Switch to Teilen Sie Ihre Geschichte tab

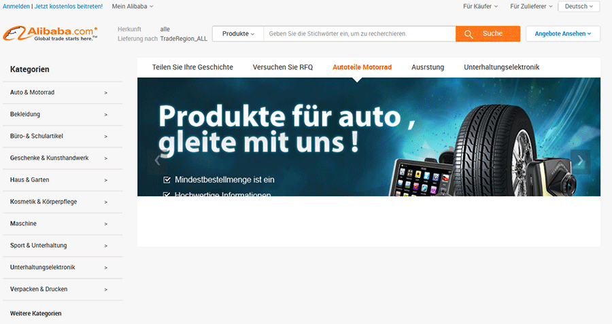click(x=192, y=67)
